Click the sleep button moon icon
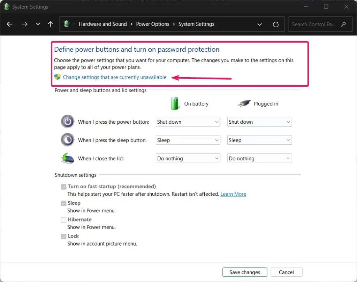 click(x=68, y=140)
